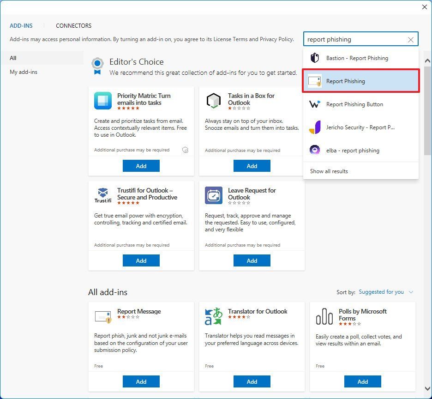
Task: Select the Report Phishing Button W icon
Action: (x=314, y=104)
